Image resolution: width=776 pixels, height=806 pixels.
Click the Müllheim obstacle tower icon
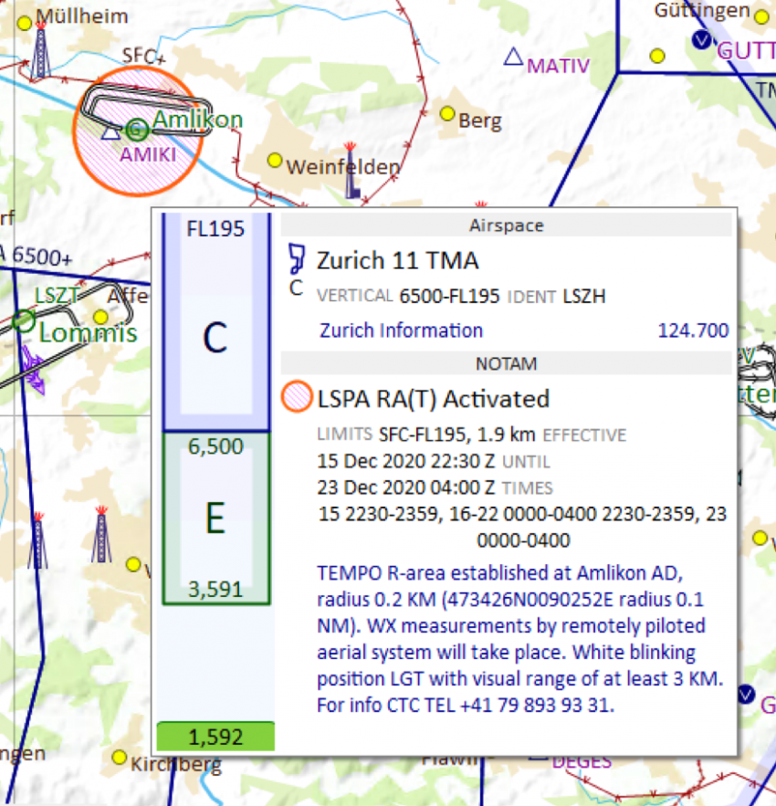click(x=40, y=51)
